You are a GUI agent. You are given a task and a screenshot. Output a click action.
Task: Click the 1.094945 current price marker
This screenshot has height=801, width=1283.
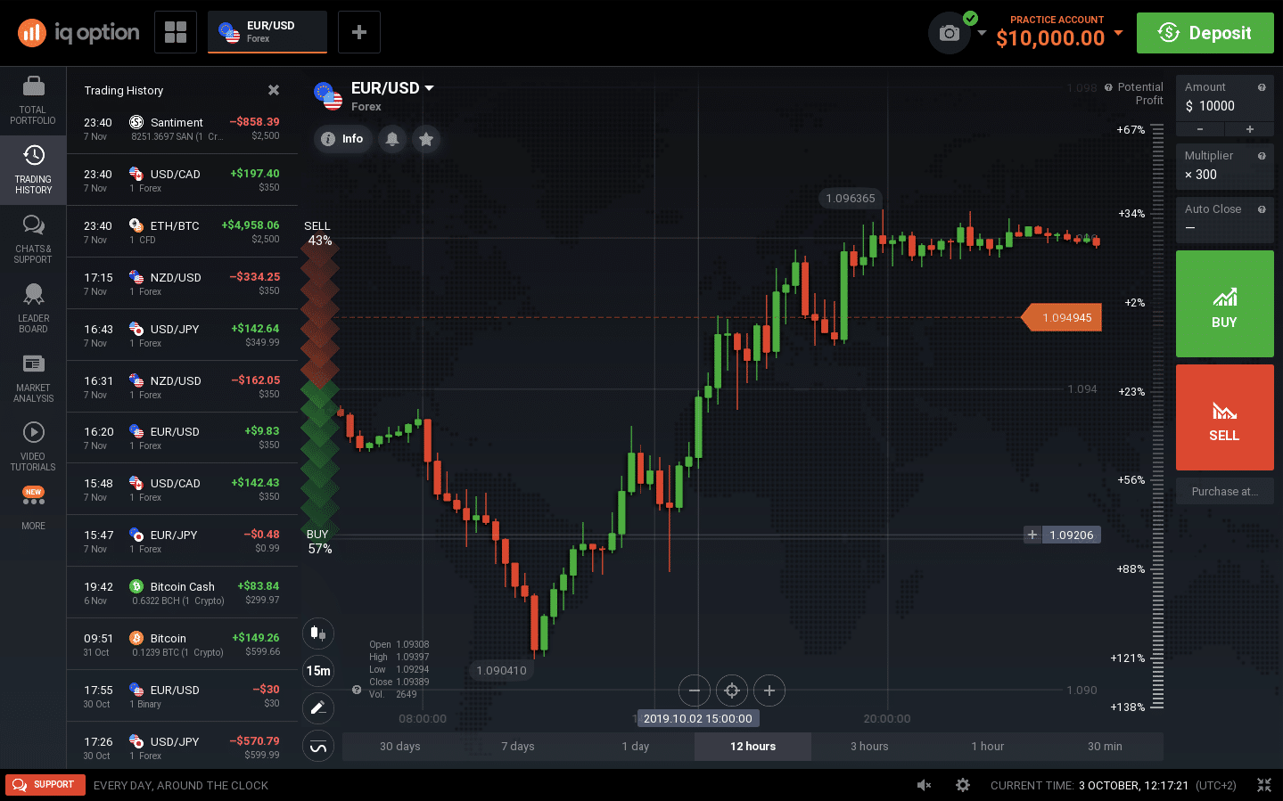(x=1062, y=318)
